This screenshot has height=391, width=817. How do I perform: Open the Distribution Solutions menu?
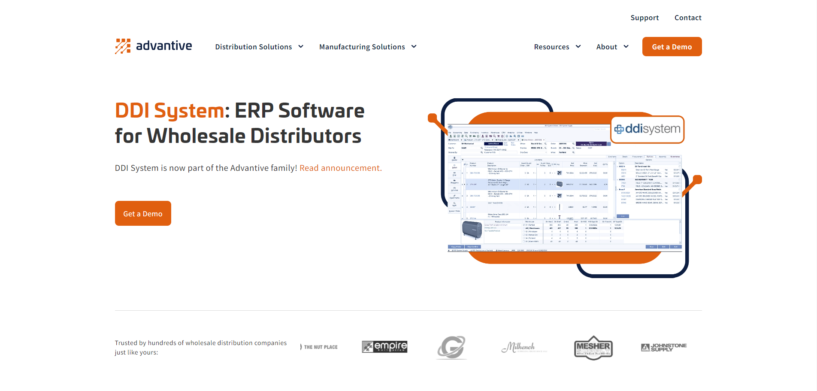pos(254,47)
